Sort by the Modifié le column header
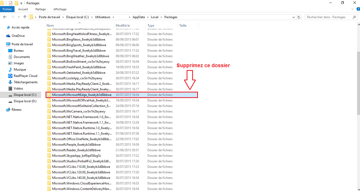Viewport: 360px width, 191px height. (123, 26)
